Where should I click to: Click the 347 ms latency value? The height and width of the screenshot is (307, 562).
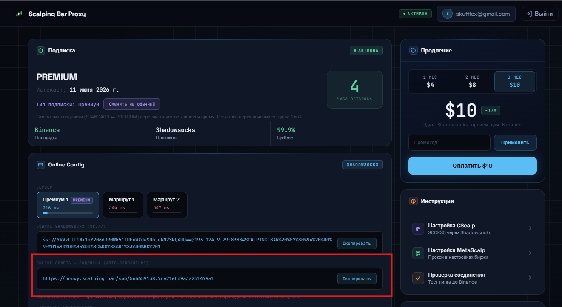161,208
